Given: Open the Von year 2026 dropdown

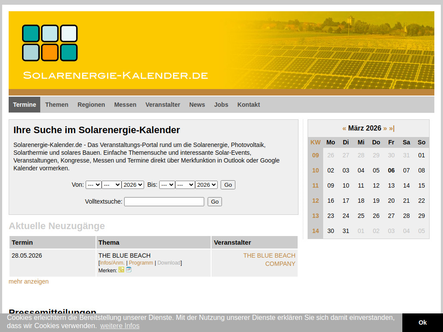Looking at the screenshot, I should 133,185.
